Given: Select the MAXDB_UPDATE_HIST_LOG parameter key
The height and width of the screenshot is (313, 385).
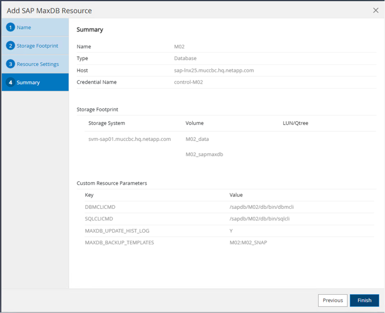Looking at the screenshot, I should coord(117,230).
